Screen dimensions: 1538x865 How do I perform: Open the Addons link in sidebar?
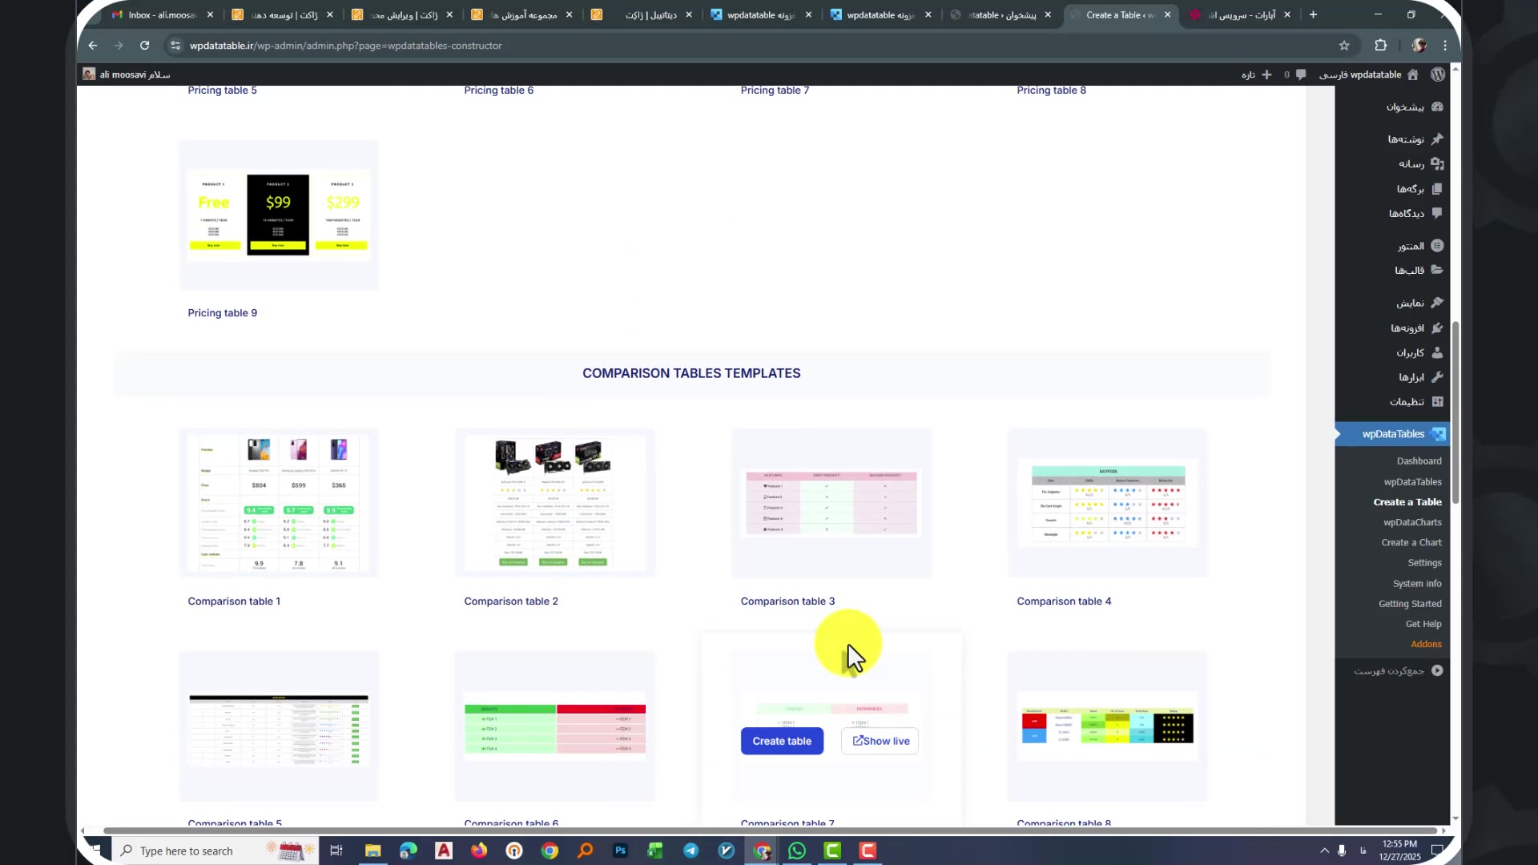[1426, 644]
